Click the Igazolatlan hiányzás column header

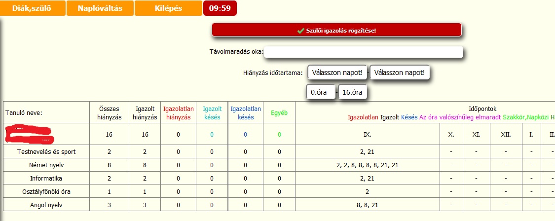(x=179, y=112)
